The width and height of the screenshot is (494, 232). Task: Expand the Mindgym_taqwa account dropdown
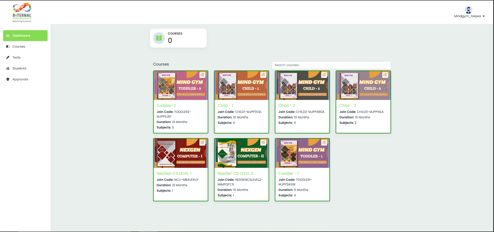pos(484,16)
